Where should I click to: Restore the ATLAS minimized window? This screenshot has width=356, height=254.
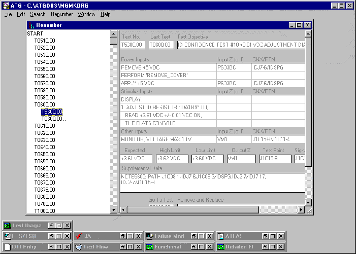pos(265,236)
